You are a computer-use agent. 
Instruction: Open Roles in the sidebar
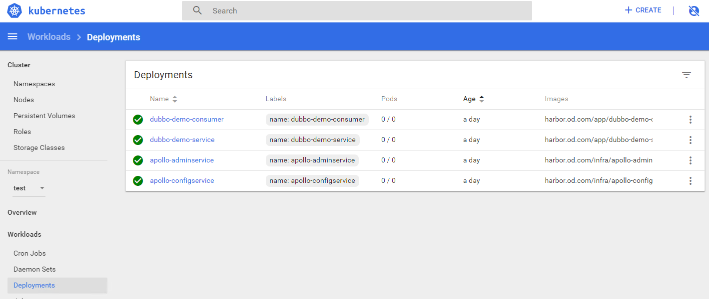pyautogui.click(x=22, y=132)
